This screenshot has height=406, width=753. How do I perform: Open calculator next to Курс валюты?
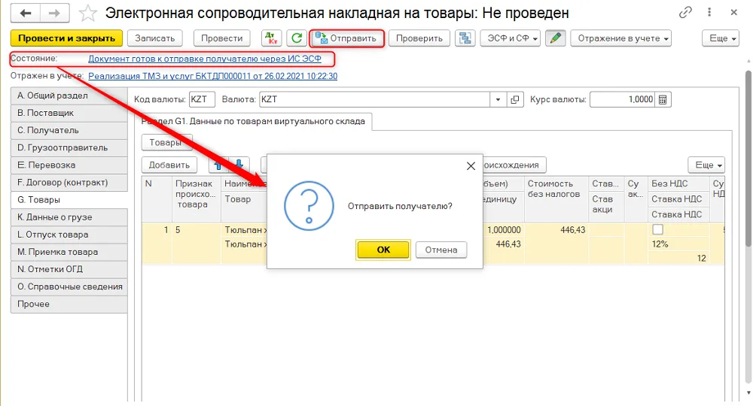click(663, 100)
